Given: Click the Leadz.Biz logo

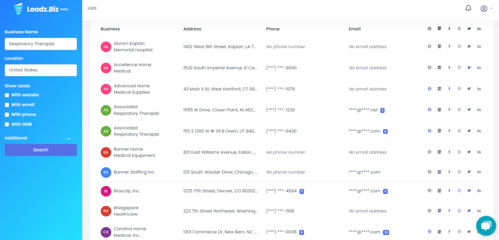Looking at the screenshot, I should pos(41,9).
